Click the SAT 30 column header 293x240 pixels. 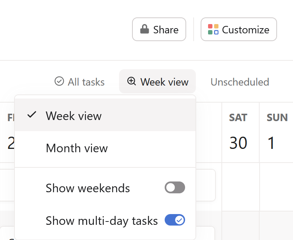point(238,132)
